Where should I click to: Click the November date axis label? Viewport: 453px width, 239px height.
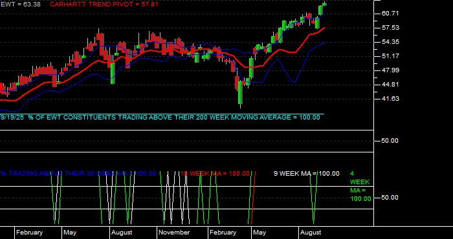point(174,233)
